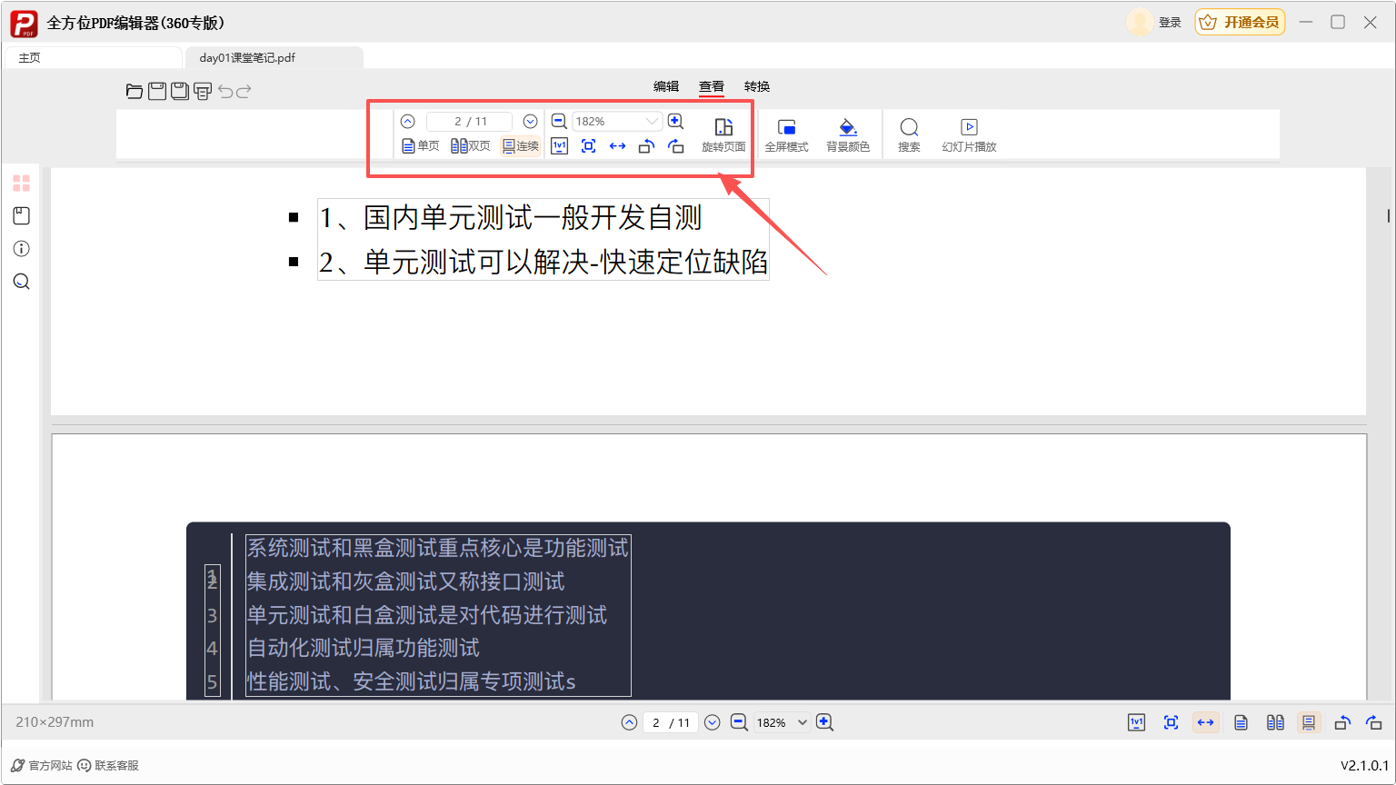
Task: Select the fit-to-page zoom icon
Action: click(588, 145)
